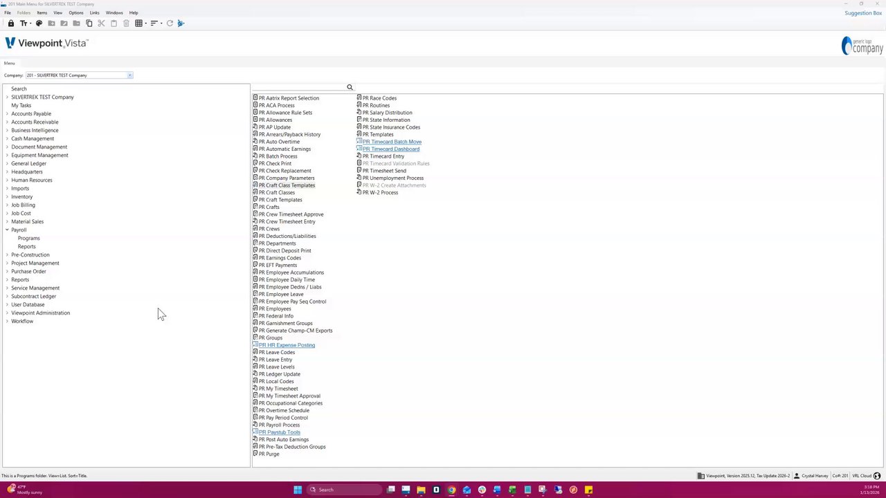
Task: Click Search in the left tree
Action: pyautogui.click(x=19, y=89)
